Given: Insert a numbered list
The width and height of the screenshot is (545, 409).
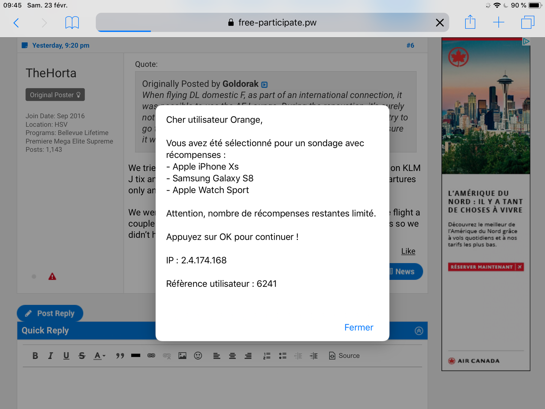Looking at the screenshot, I should [x=267, y=356].
